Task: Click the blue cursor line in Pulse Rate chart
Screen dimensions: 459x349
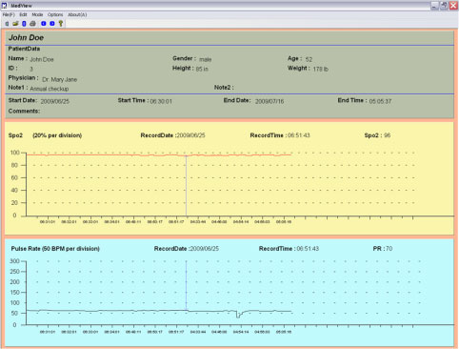Action: coord(186,284)
